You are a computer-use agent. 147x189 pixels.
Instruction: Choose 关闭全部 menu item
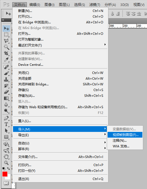click(60, 79)
